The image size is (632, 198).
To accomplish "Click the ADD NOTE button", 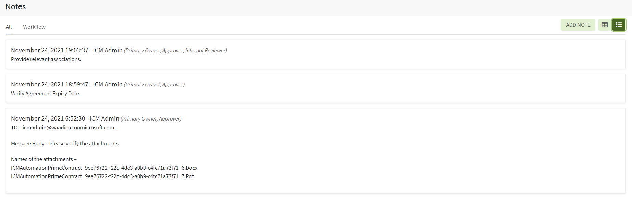I will (578, 25).
